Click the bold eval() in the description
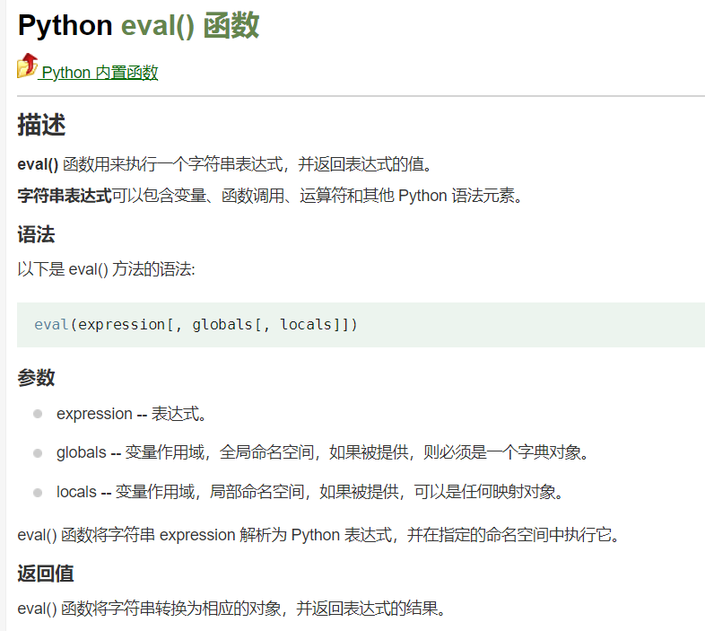 tap(38, 164)
